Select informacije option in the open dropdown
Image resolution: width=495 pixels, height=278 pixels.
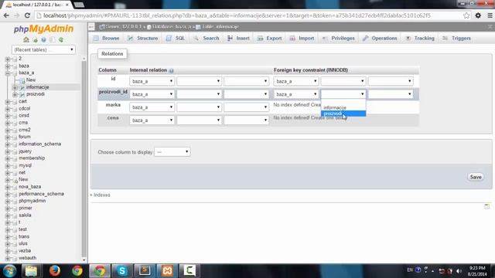click(x=343, y=108)
